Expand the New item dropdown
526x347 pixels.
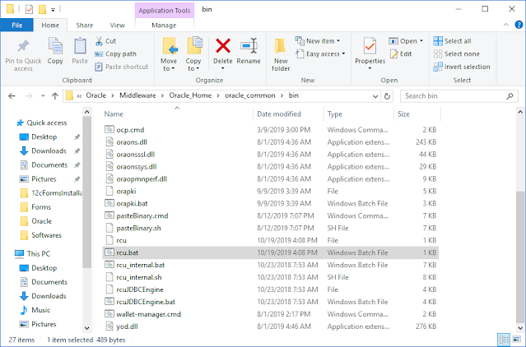click(338, 41)
